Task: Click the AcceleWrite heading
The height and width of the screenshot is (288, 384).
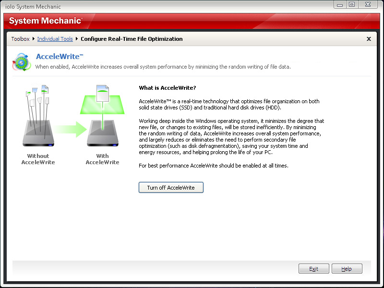Action: click(60, 56)
